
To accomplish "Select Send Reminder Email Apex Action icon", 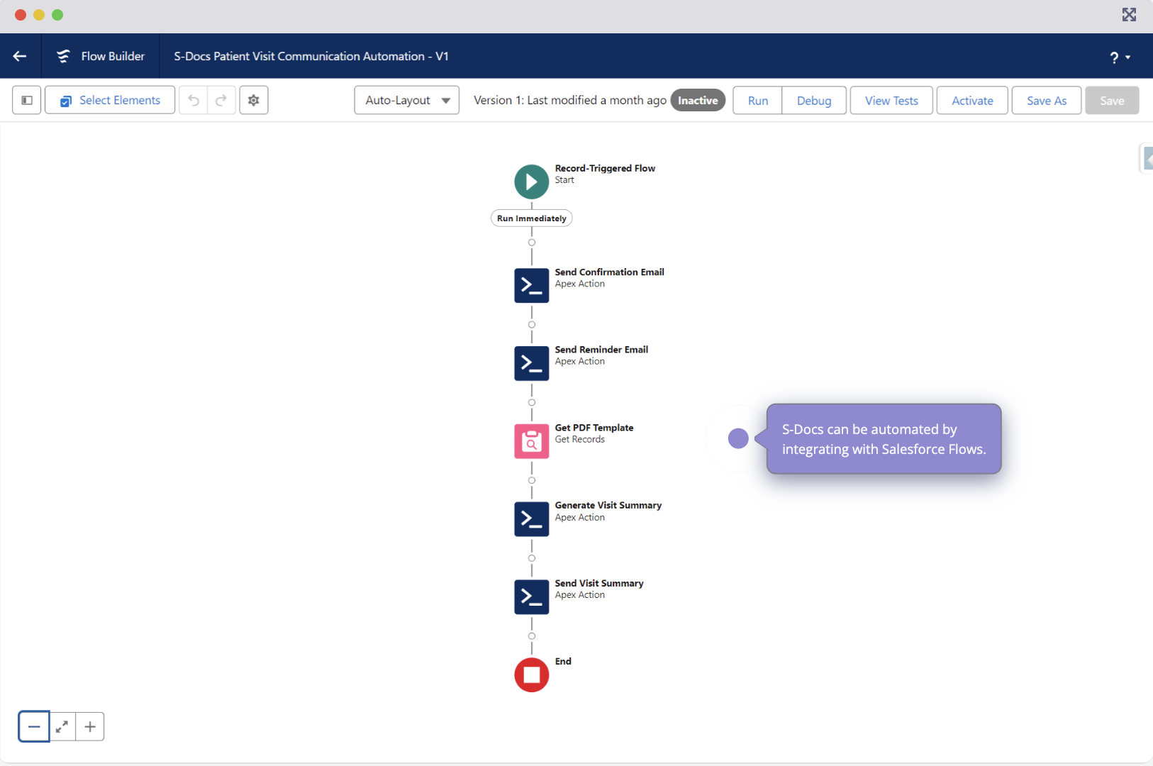I will click(532, 363).
